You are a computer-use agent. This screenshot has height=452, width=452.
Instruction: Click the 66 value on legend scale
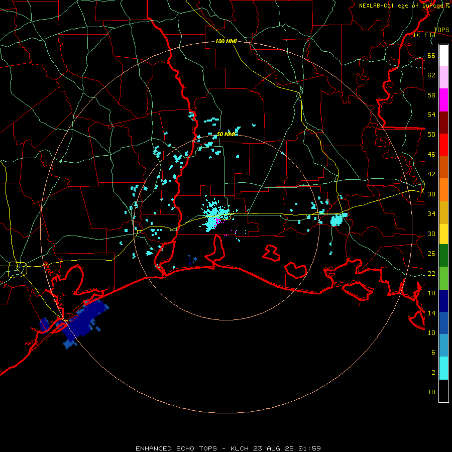(431, 56)
